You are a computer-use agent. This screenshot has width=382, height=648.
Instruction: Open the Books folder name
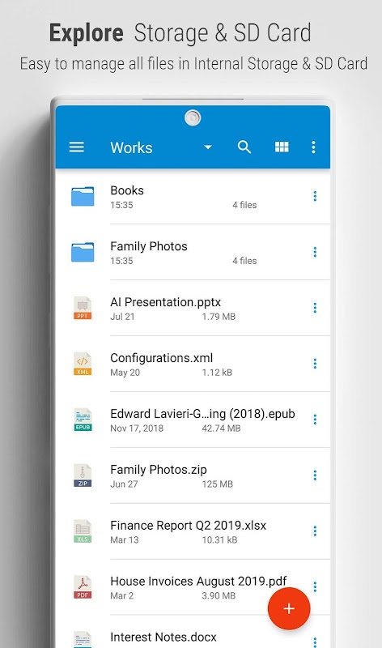coord(127,190)
